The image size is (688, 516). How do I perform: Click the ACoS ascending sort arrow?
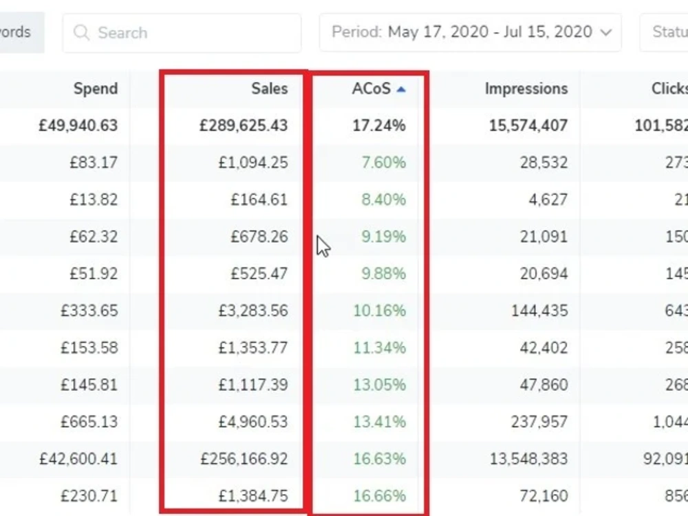pos(401,89)
